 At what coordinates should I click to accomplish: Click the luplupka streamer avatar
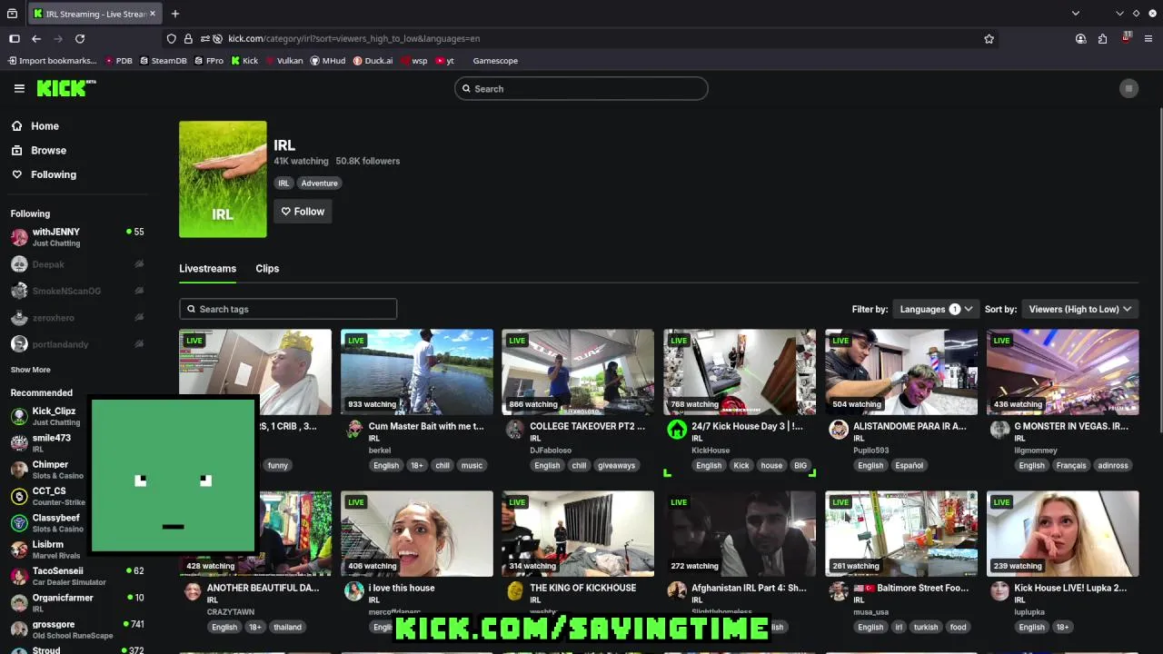tap(999, 590)
